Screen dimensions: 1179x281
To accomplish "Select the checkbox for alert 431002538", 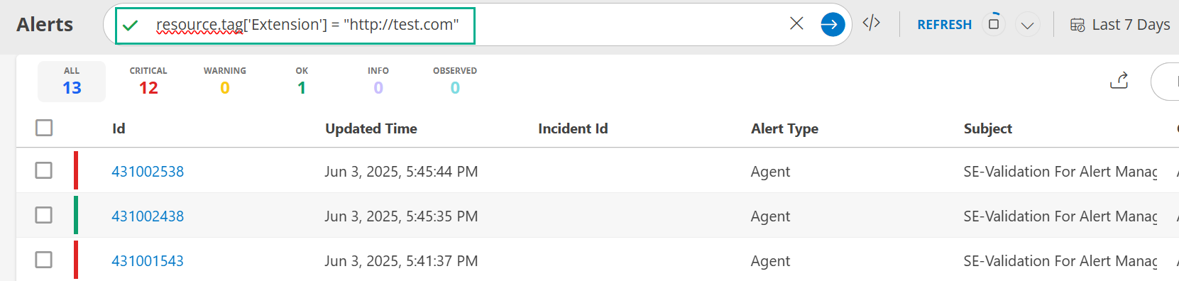I will [44, 170].
